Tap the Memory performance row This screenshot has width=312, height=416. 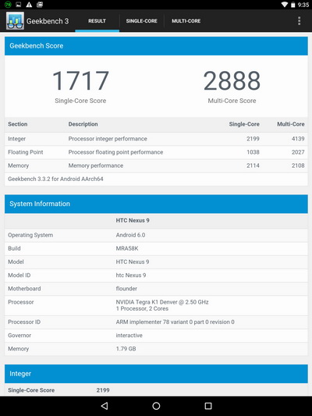156,165
